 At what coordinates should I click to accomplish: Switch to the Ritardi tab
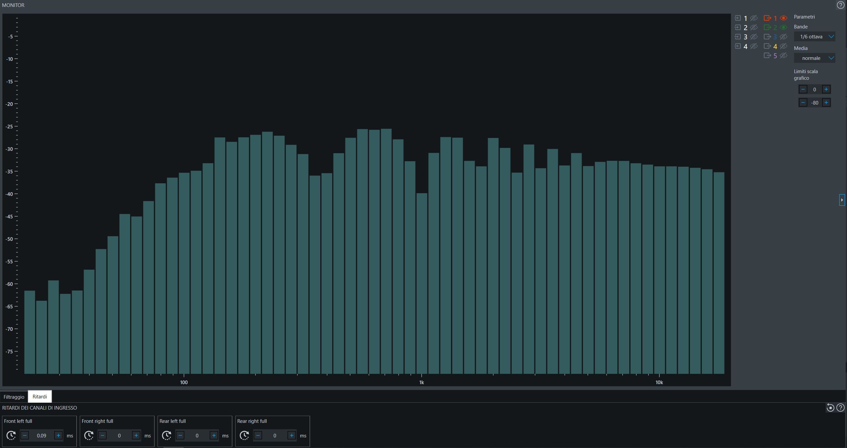pyautogui.click(x=40, y=396)
